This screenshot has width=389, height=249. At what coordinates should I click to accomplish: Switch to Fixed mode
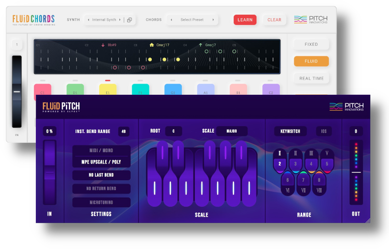tap(311, 44)
